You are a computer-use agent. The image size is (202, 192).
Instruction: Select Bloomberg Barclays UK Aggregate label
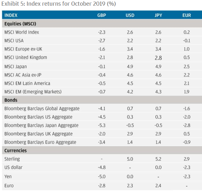tap(38, 134)
